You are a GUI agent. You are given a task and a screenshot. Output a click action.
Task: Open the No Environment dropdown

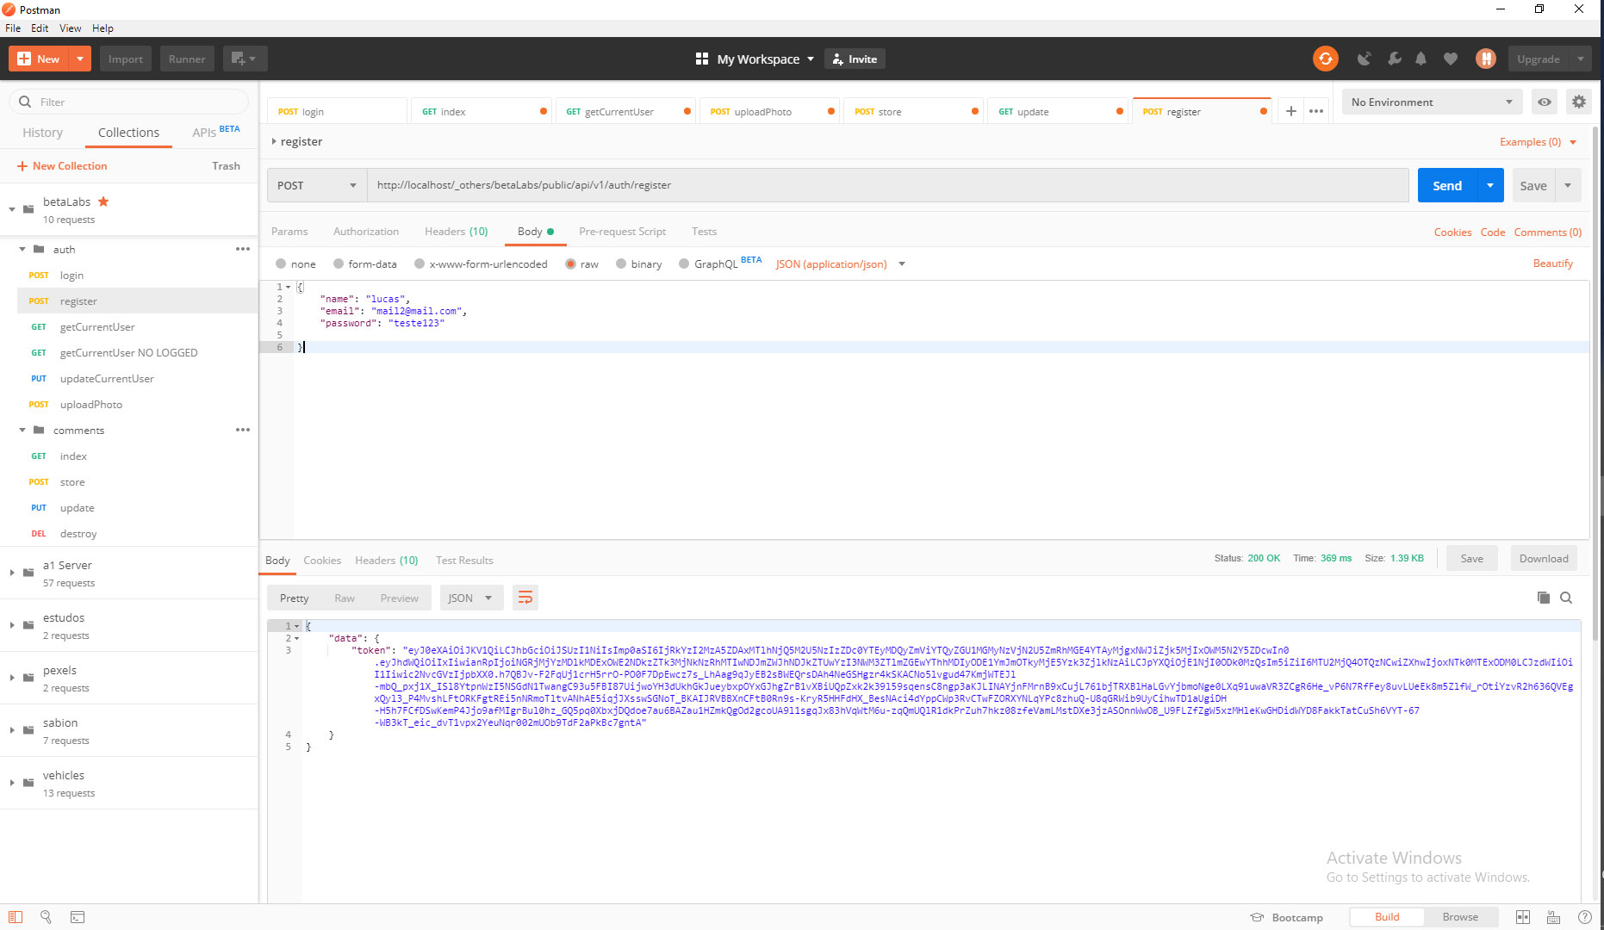[1432, 102]
